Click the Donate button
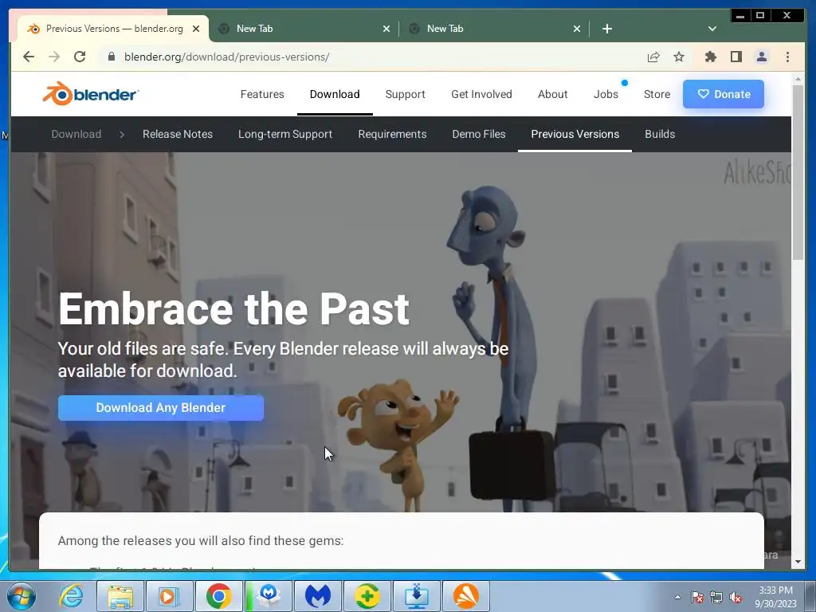Viewport: 816px width, 612px height. pos(724,94)
